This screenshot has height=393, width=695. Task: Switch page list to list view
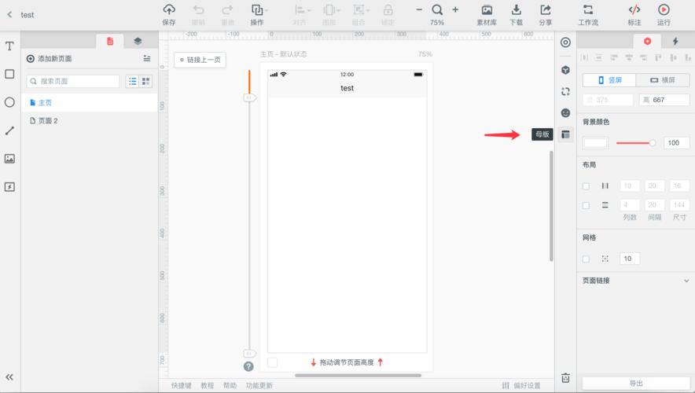(x=133, y=81)
